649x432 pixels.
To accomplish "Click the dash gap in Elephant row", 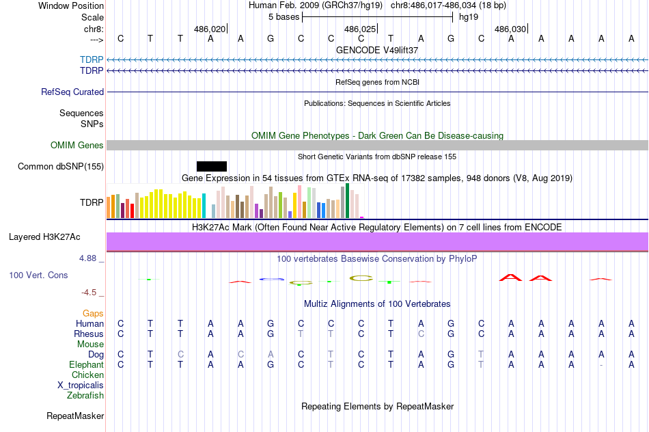I will pos(601,365).
